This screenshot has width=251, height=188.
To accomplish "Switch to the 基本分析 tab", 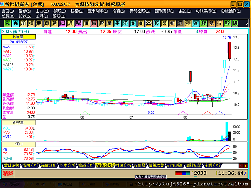I will pos(67,165).
